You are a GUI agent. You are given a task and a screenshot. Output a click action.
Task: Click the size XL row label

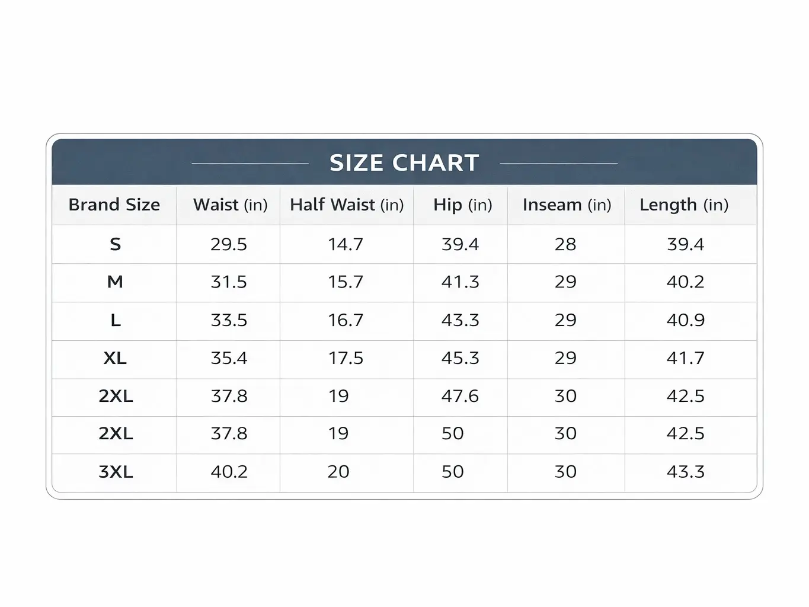(115, 358)
